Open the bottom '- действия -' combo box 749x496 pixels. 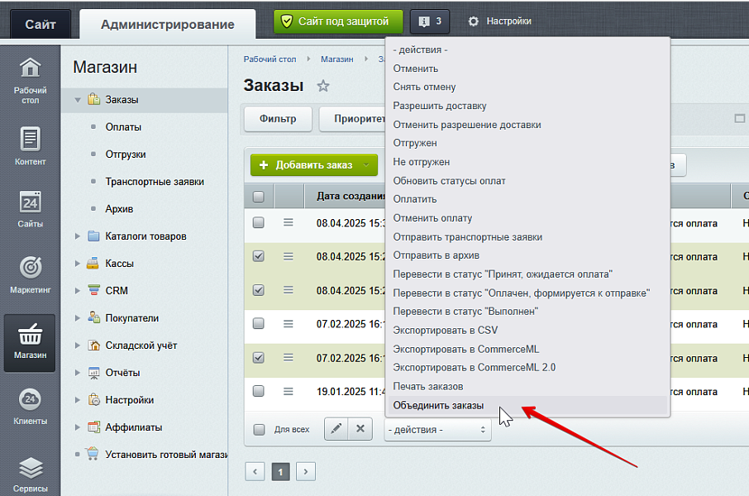tap(438, 429)
